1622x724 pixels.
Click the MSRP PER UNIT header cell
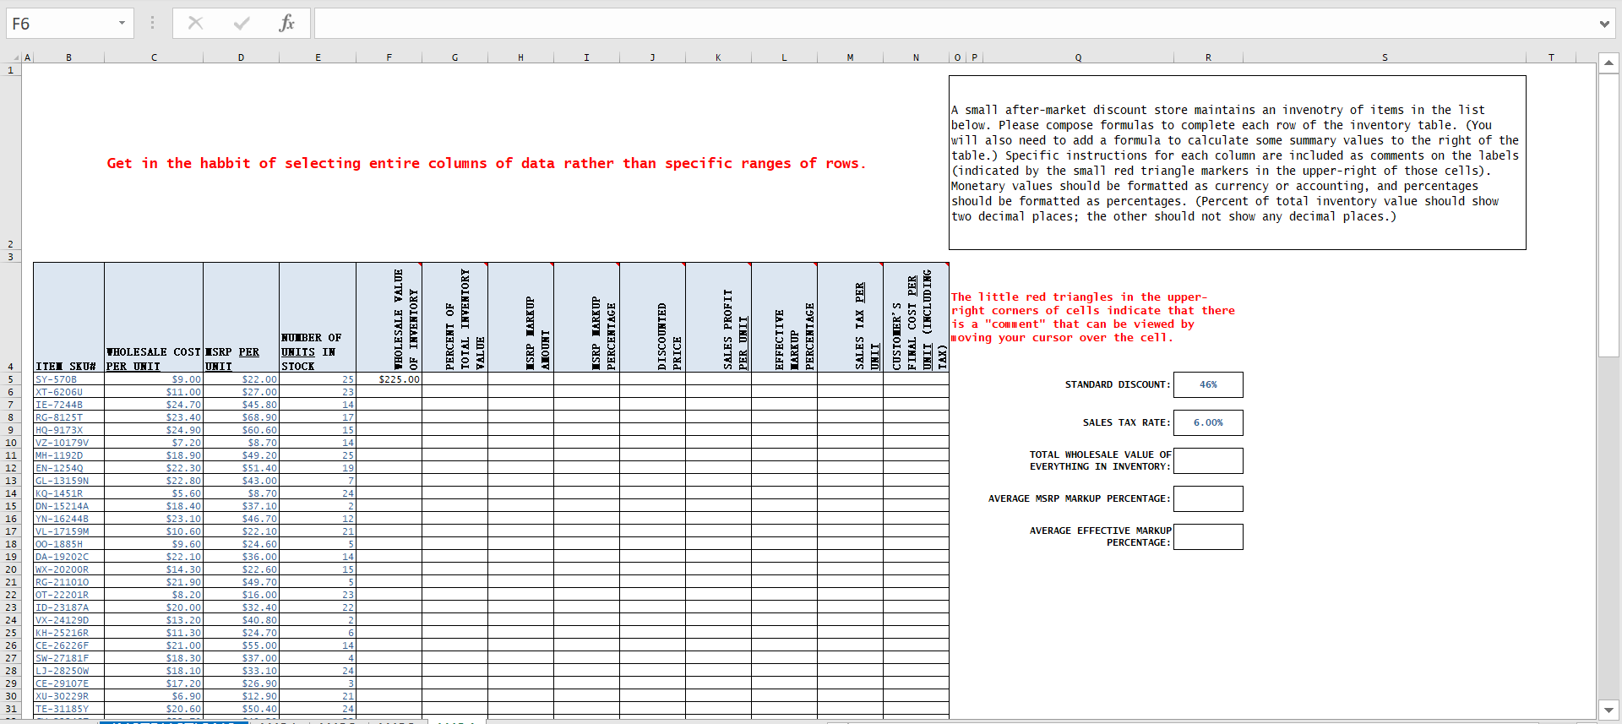241,318
